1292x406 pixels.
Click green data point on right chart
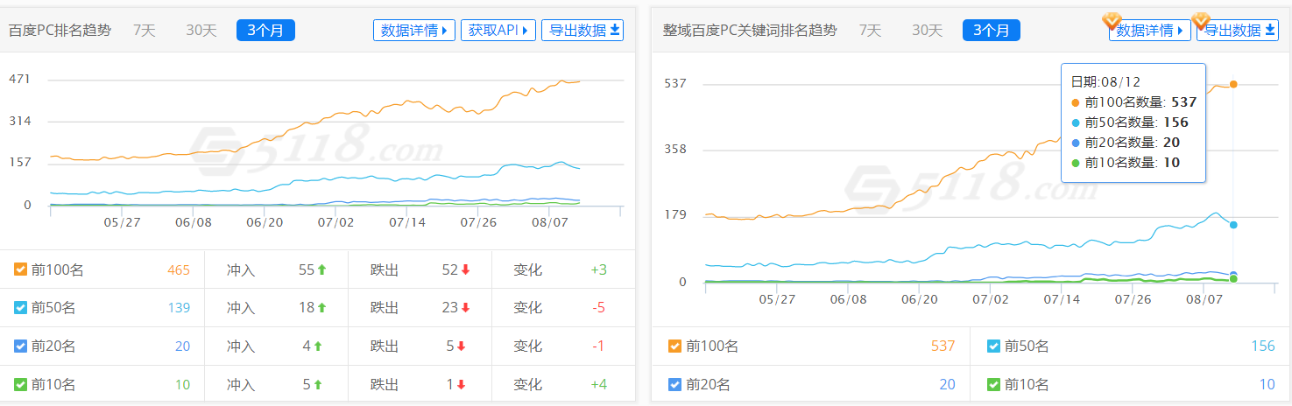1233,279
